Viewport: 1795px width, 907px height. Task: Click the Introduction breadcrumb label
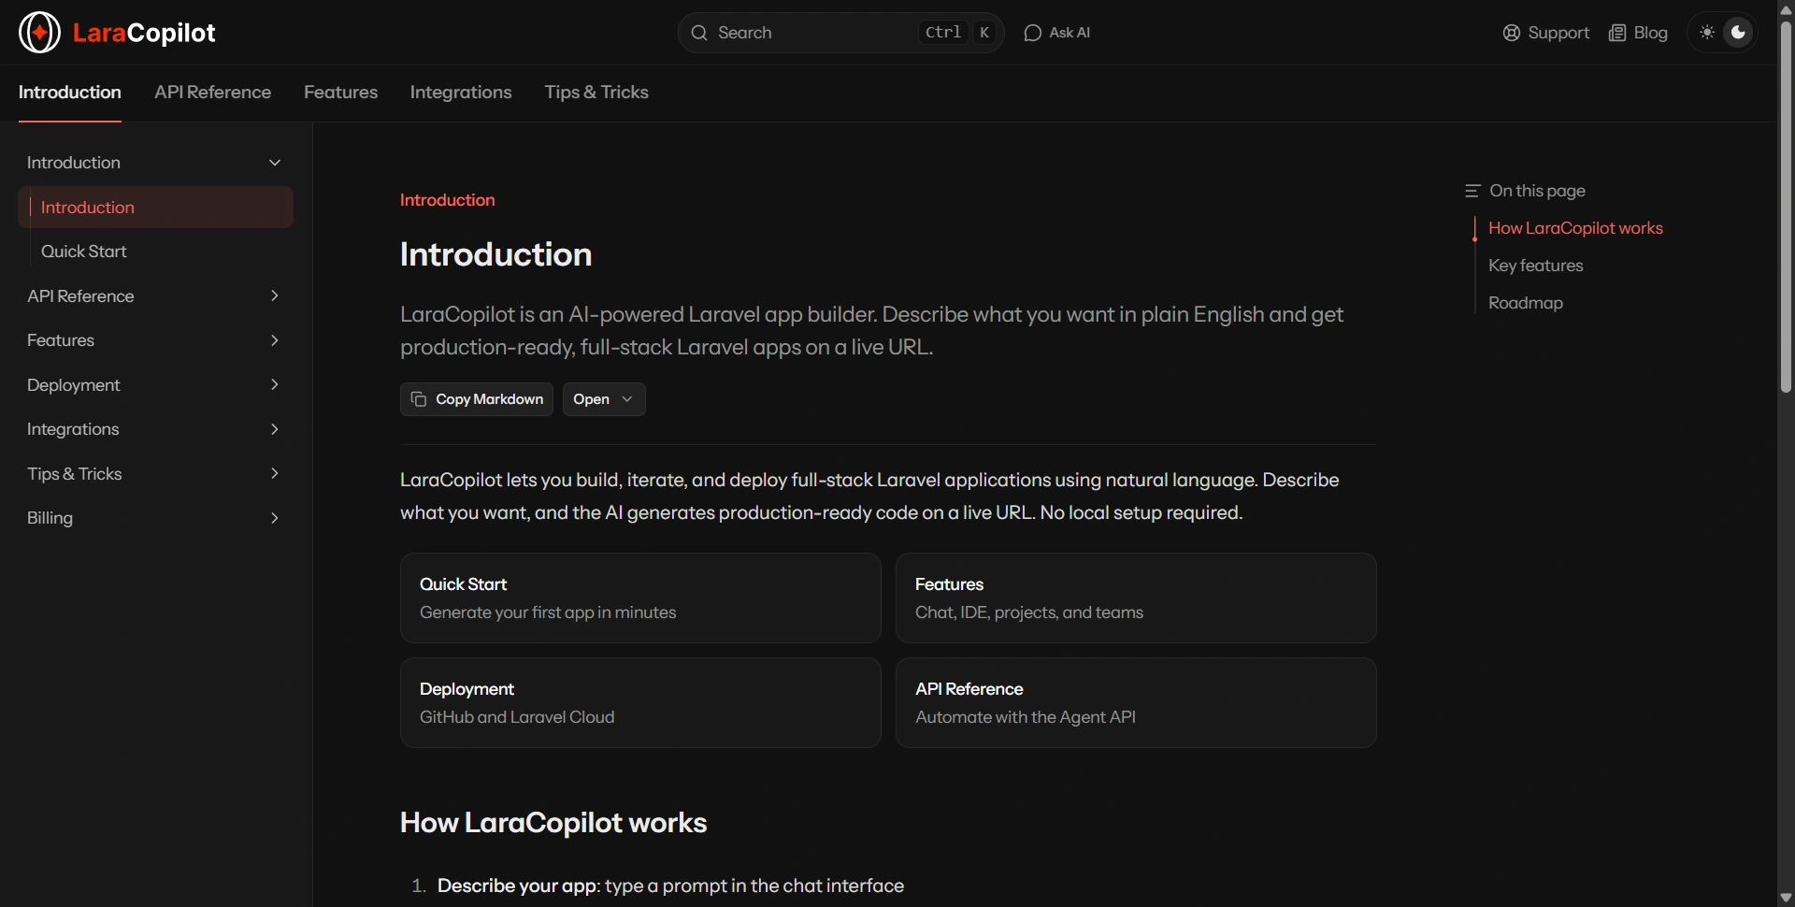(x=447, y=200)
